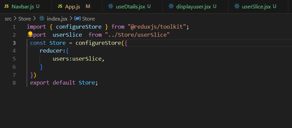Click React icon on userSlice.jsx tab
Viewport: 292px width, 128px height.
coord(237,6)
